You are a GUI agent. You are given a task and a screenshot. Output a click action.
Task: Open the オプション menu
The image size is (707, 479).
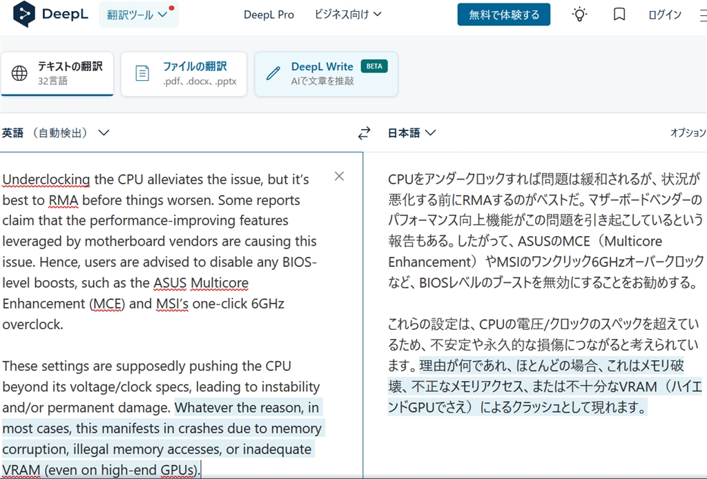click(x=688, y=133)
